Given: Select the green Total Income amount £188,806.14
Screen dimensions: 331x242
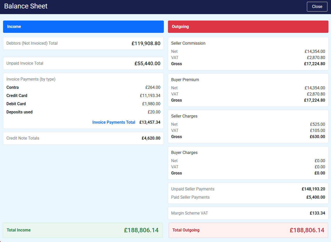Looking at the screenshot, I should (141, 230).
